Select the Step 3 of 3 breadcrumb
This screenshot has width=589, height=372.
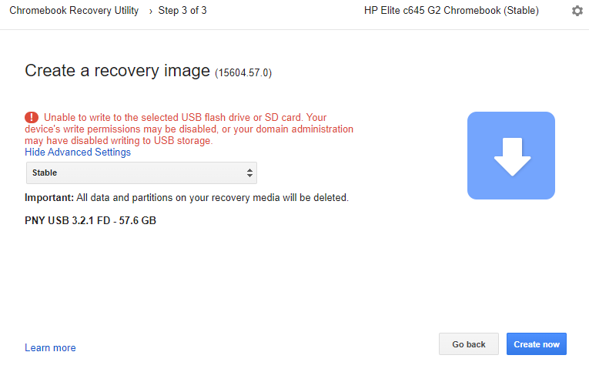[182, 11]
